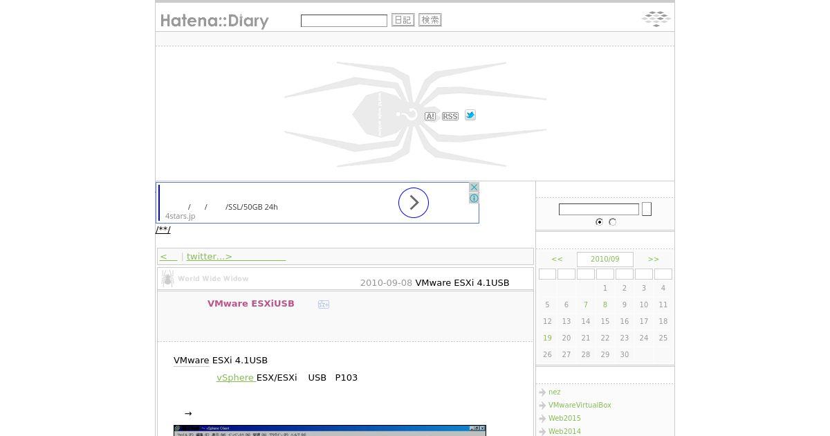The height and width of the screenshot is (436, 830).
Task: Open the /**/ link below ad
Action: tap(163, 230)
